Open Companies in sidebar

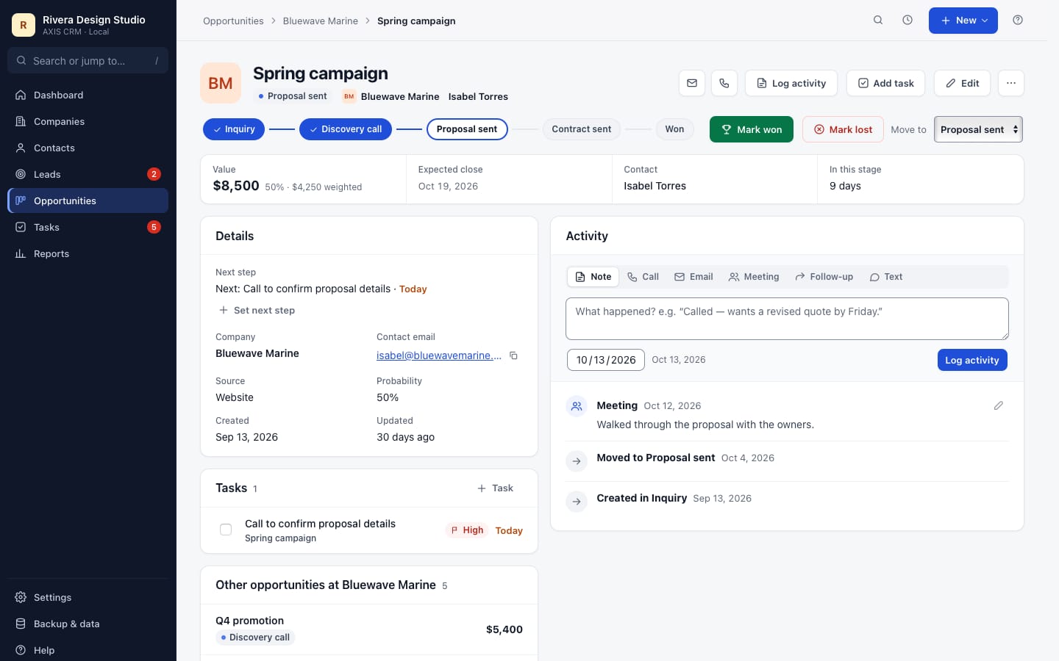pyautogui.click(x=88, y=121)
